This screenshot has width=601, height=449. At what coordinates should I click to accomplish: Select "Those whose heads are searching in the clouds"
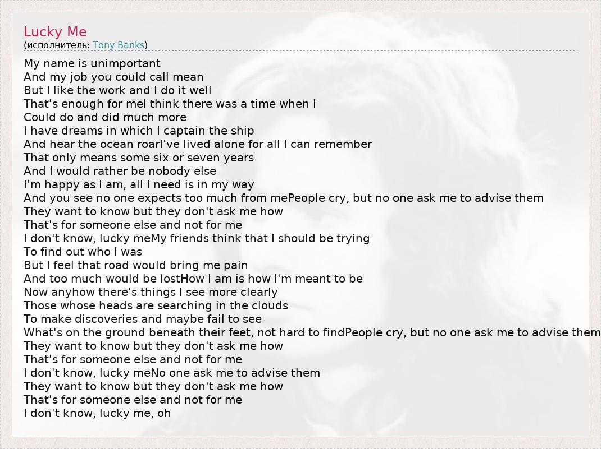click(156, 305)
